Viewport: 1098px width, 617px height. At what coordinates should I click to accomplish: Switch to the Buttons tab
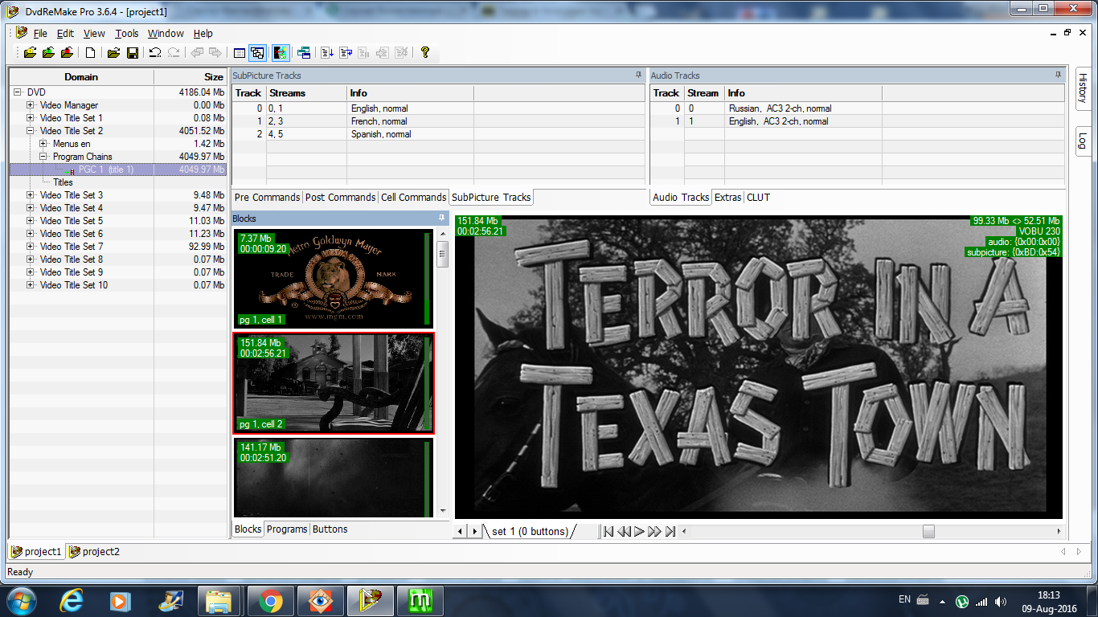tap(330, 529)
